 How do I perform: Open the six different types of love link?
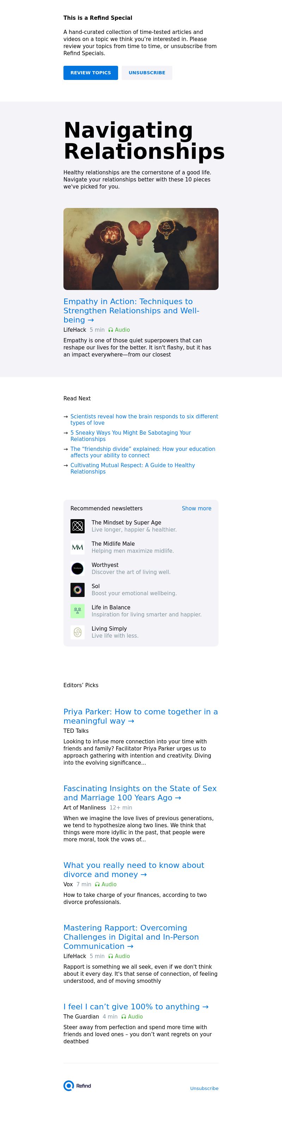(x=144, y=420)
